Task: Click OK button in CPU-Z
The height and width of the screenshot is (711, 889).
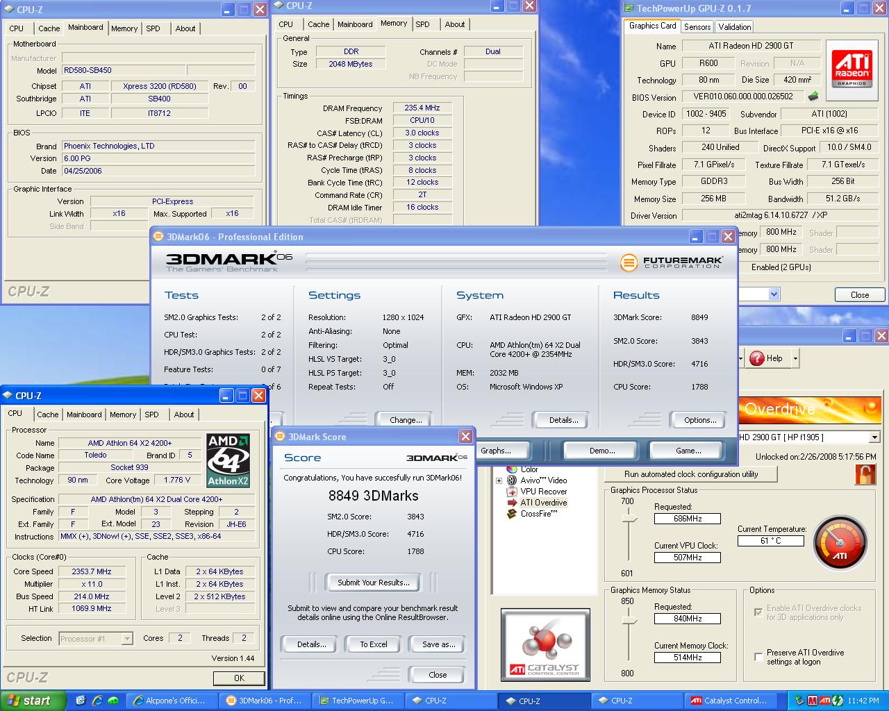Action: tap(239, 678)
